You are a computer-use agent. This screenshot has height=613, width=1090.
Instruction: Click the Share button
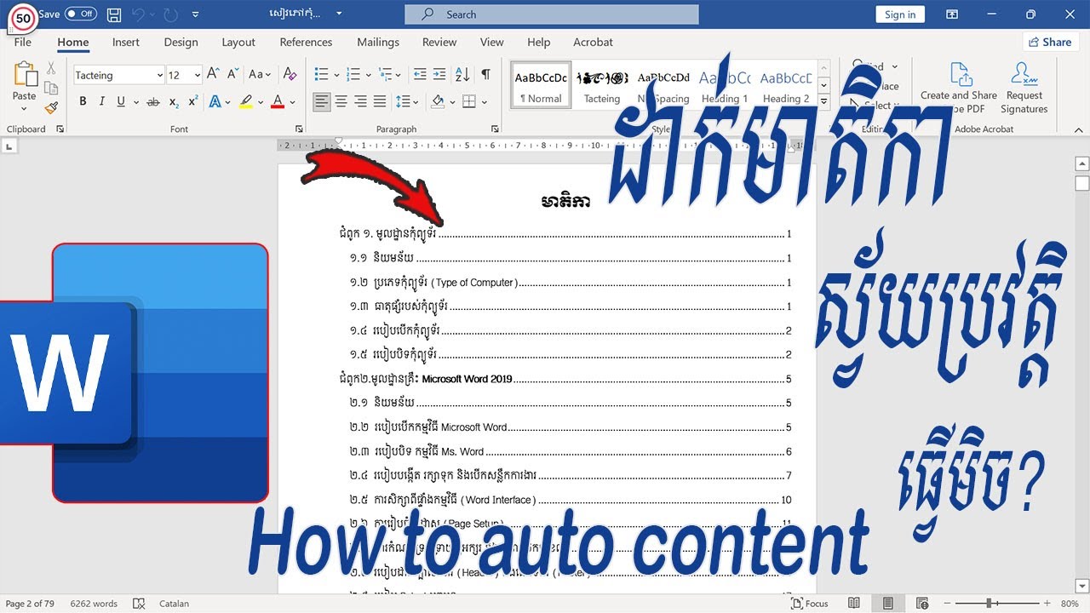pos(1049,42)
